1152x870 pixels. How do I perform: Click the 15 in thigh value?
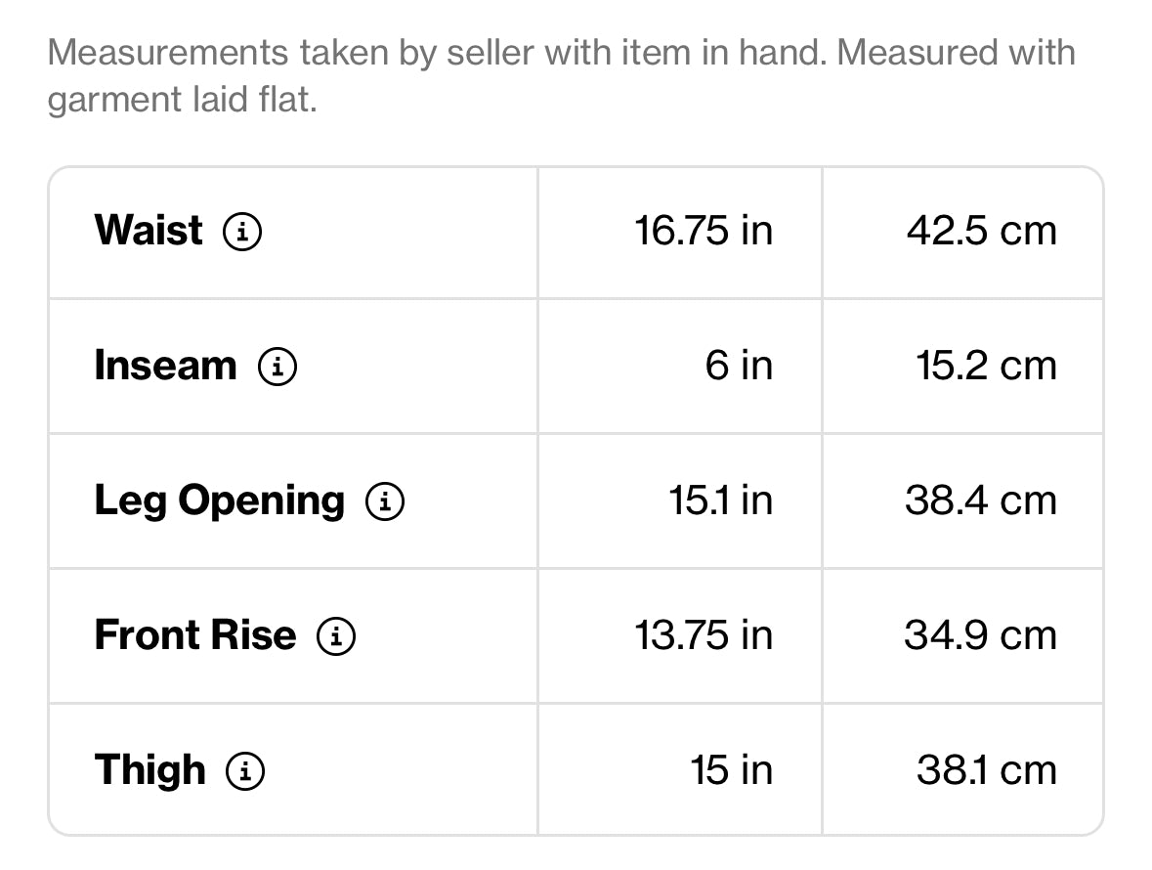731,770
